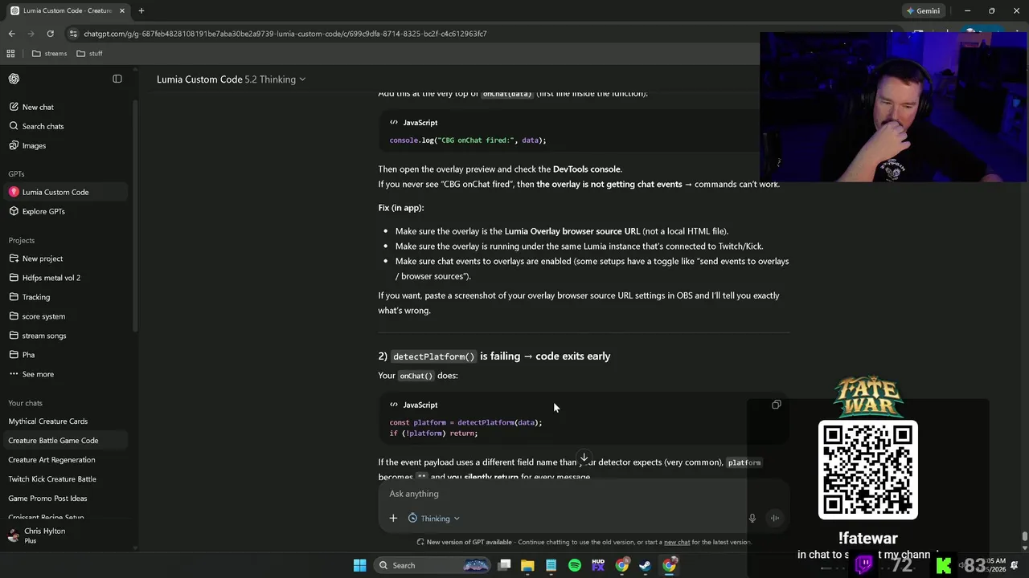The image size is (1029, 578).
Task: Click the scroll-to-bottom arrow button
Action: click(x=584, y=458)
